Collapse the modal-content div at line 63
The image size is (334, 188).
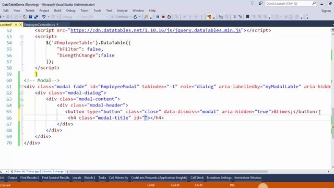click(22, 99)
